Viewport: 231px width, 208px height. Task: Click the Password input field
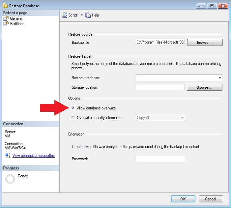pos(160,159)
